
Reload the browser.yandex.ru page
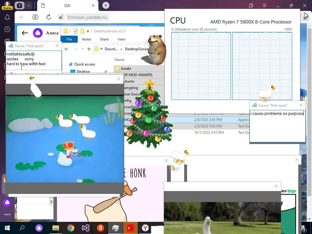pyautogui.click(x=49, y=17)
